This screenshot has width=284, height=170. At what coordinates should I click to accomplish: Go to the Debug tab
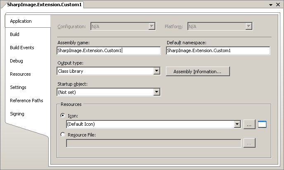click(x=17, y=61)
